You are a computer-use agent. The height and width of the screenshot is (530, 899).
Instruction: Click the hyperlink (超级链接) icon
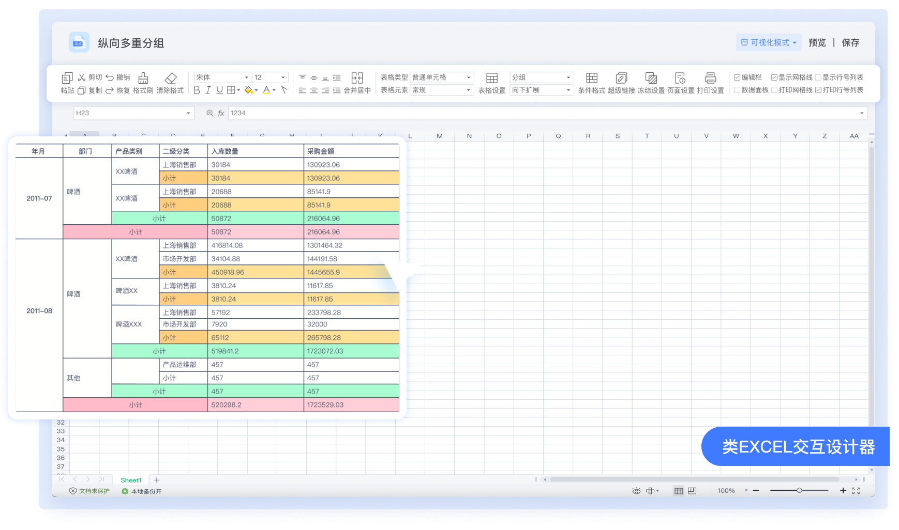[x=621, y=78]
